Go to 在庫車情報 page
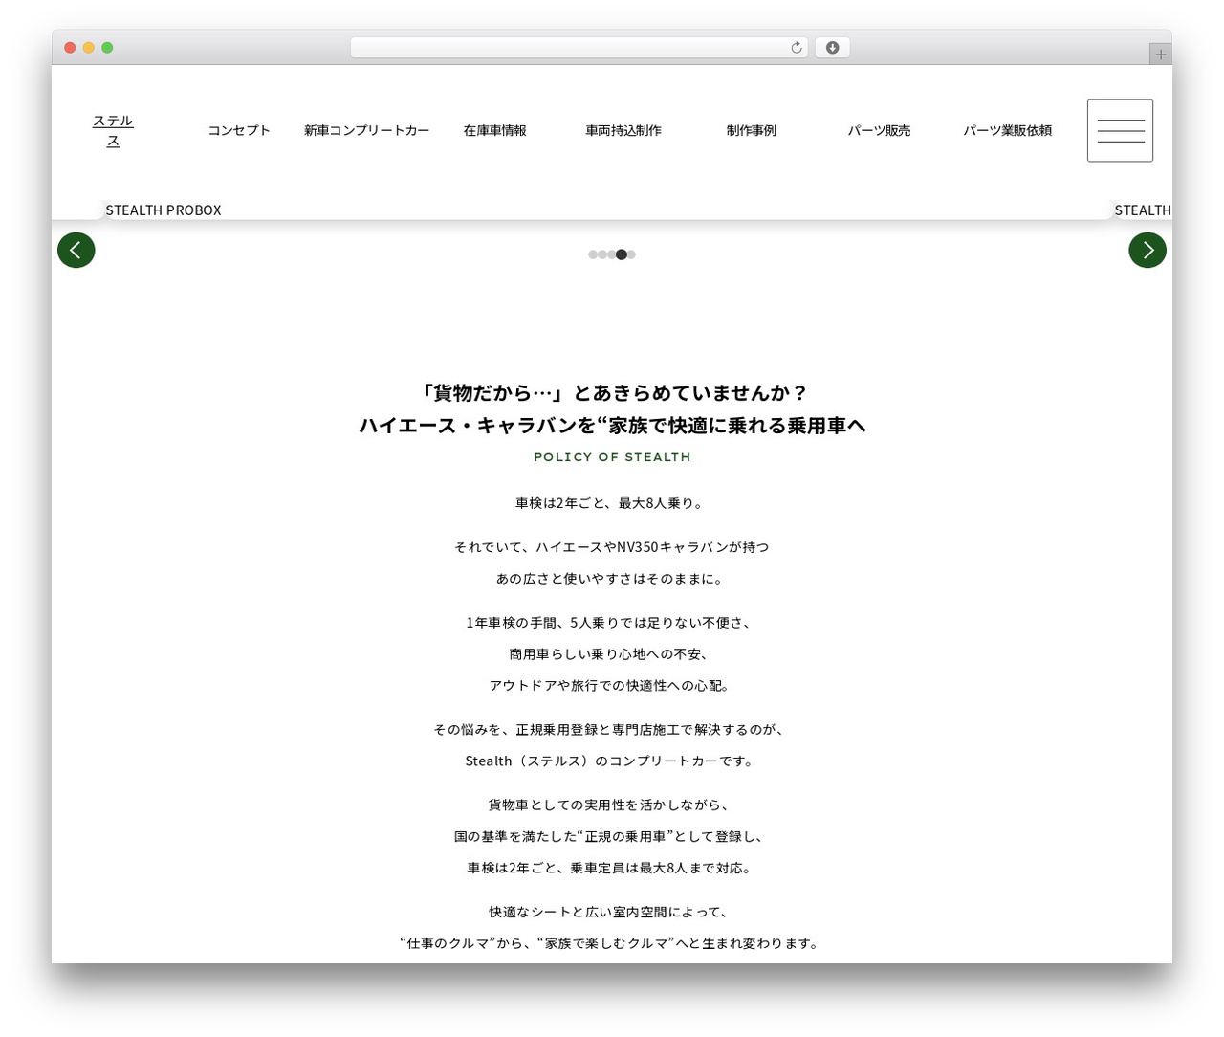Screen dimensions: 1224x1037 click(x=495, y=130)
